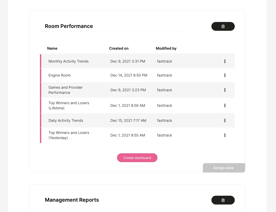Click the Modified by column header
276x212 pixels.
click(166, 48)
